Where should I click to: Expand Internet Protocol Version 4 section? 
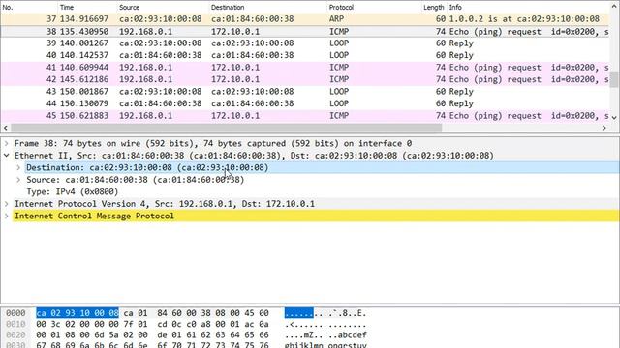[x=7, y=204]
